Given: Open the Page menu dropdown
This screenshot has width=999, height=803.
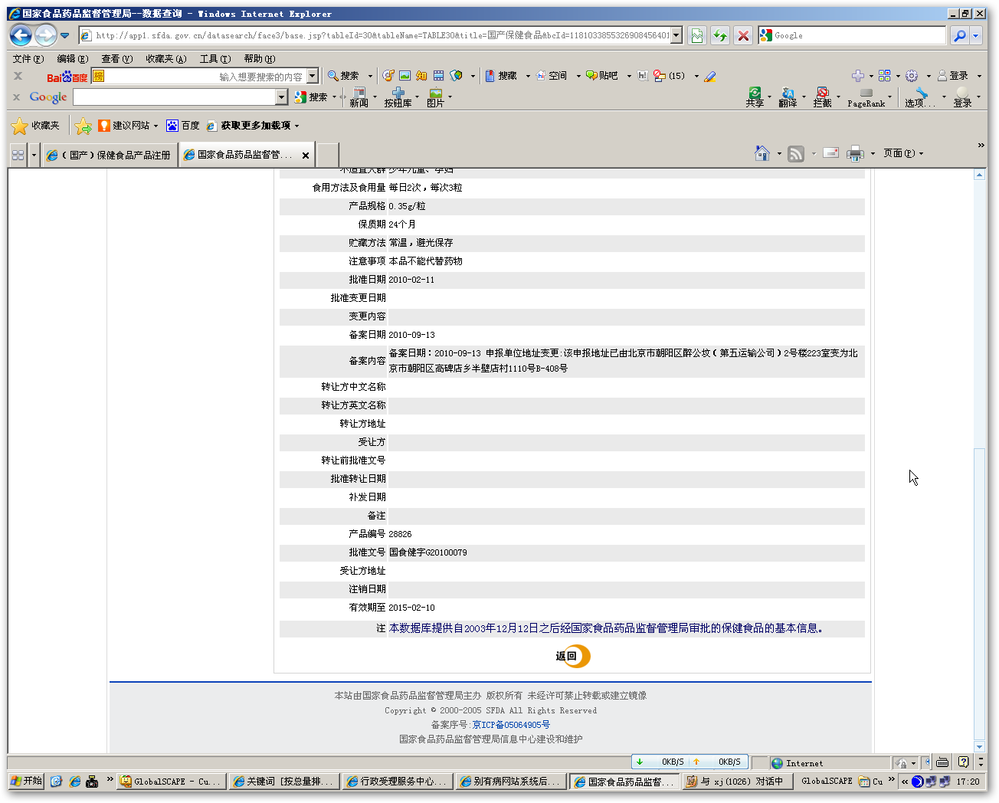Looking at the screenshot, I should [903, 153].
